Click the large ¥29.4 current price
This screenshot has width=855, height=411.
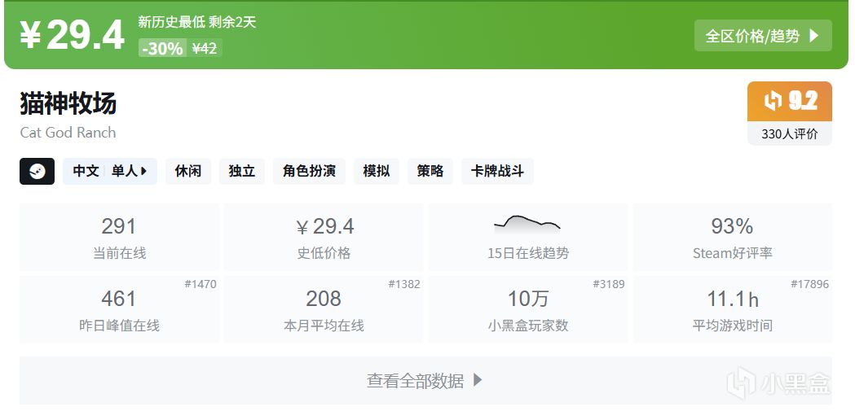tap(73, 36)
